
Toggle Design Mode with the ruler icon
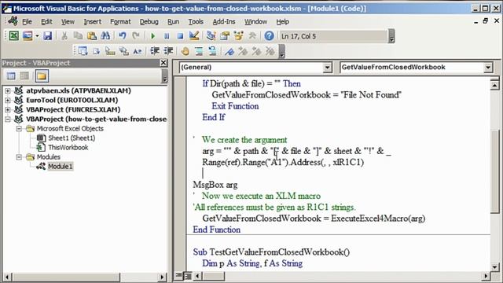point(194,35)
